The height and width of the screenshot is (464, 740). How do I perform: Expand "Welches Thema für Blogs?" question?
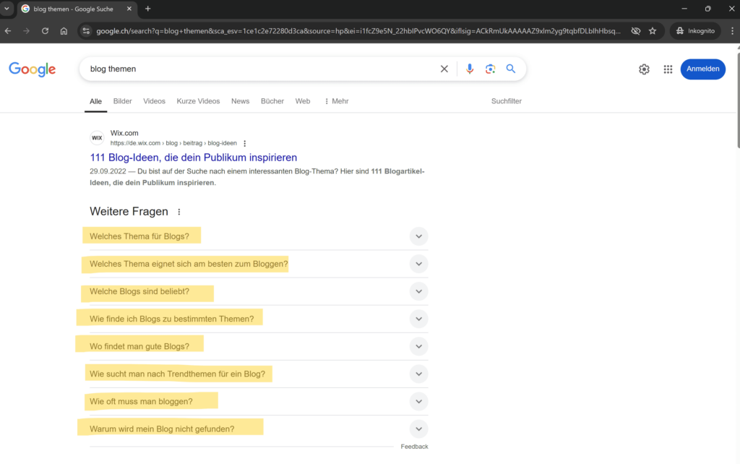coord(418,236)
